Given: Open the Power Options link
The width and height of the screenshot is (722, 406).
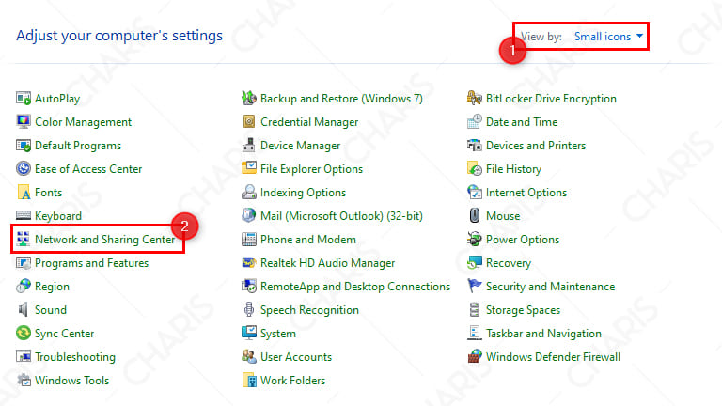Looking at the screenshot, I should pyautogui.click(x=523, y=240).
